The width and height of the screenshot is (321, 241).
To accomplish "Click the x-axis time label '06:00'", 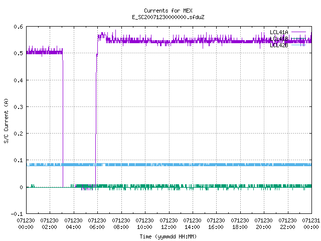I will pos(97,227).
